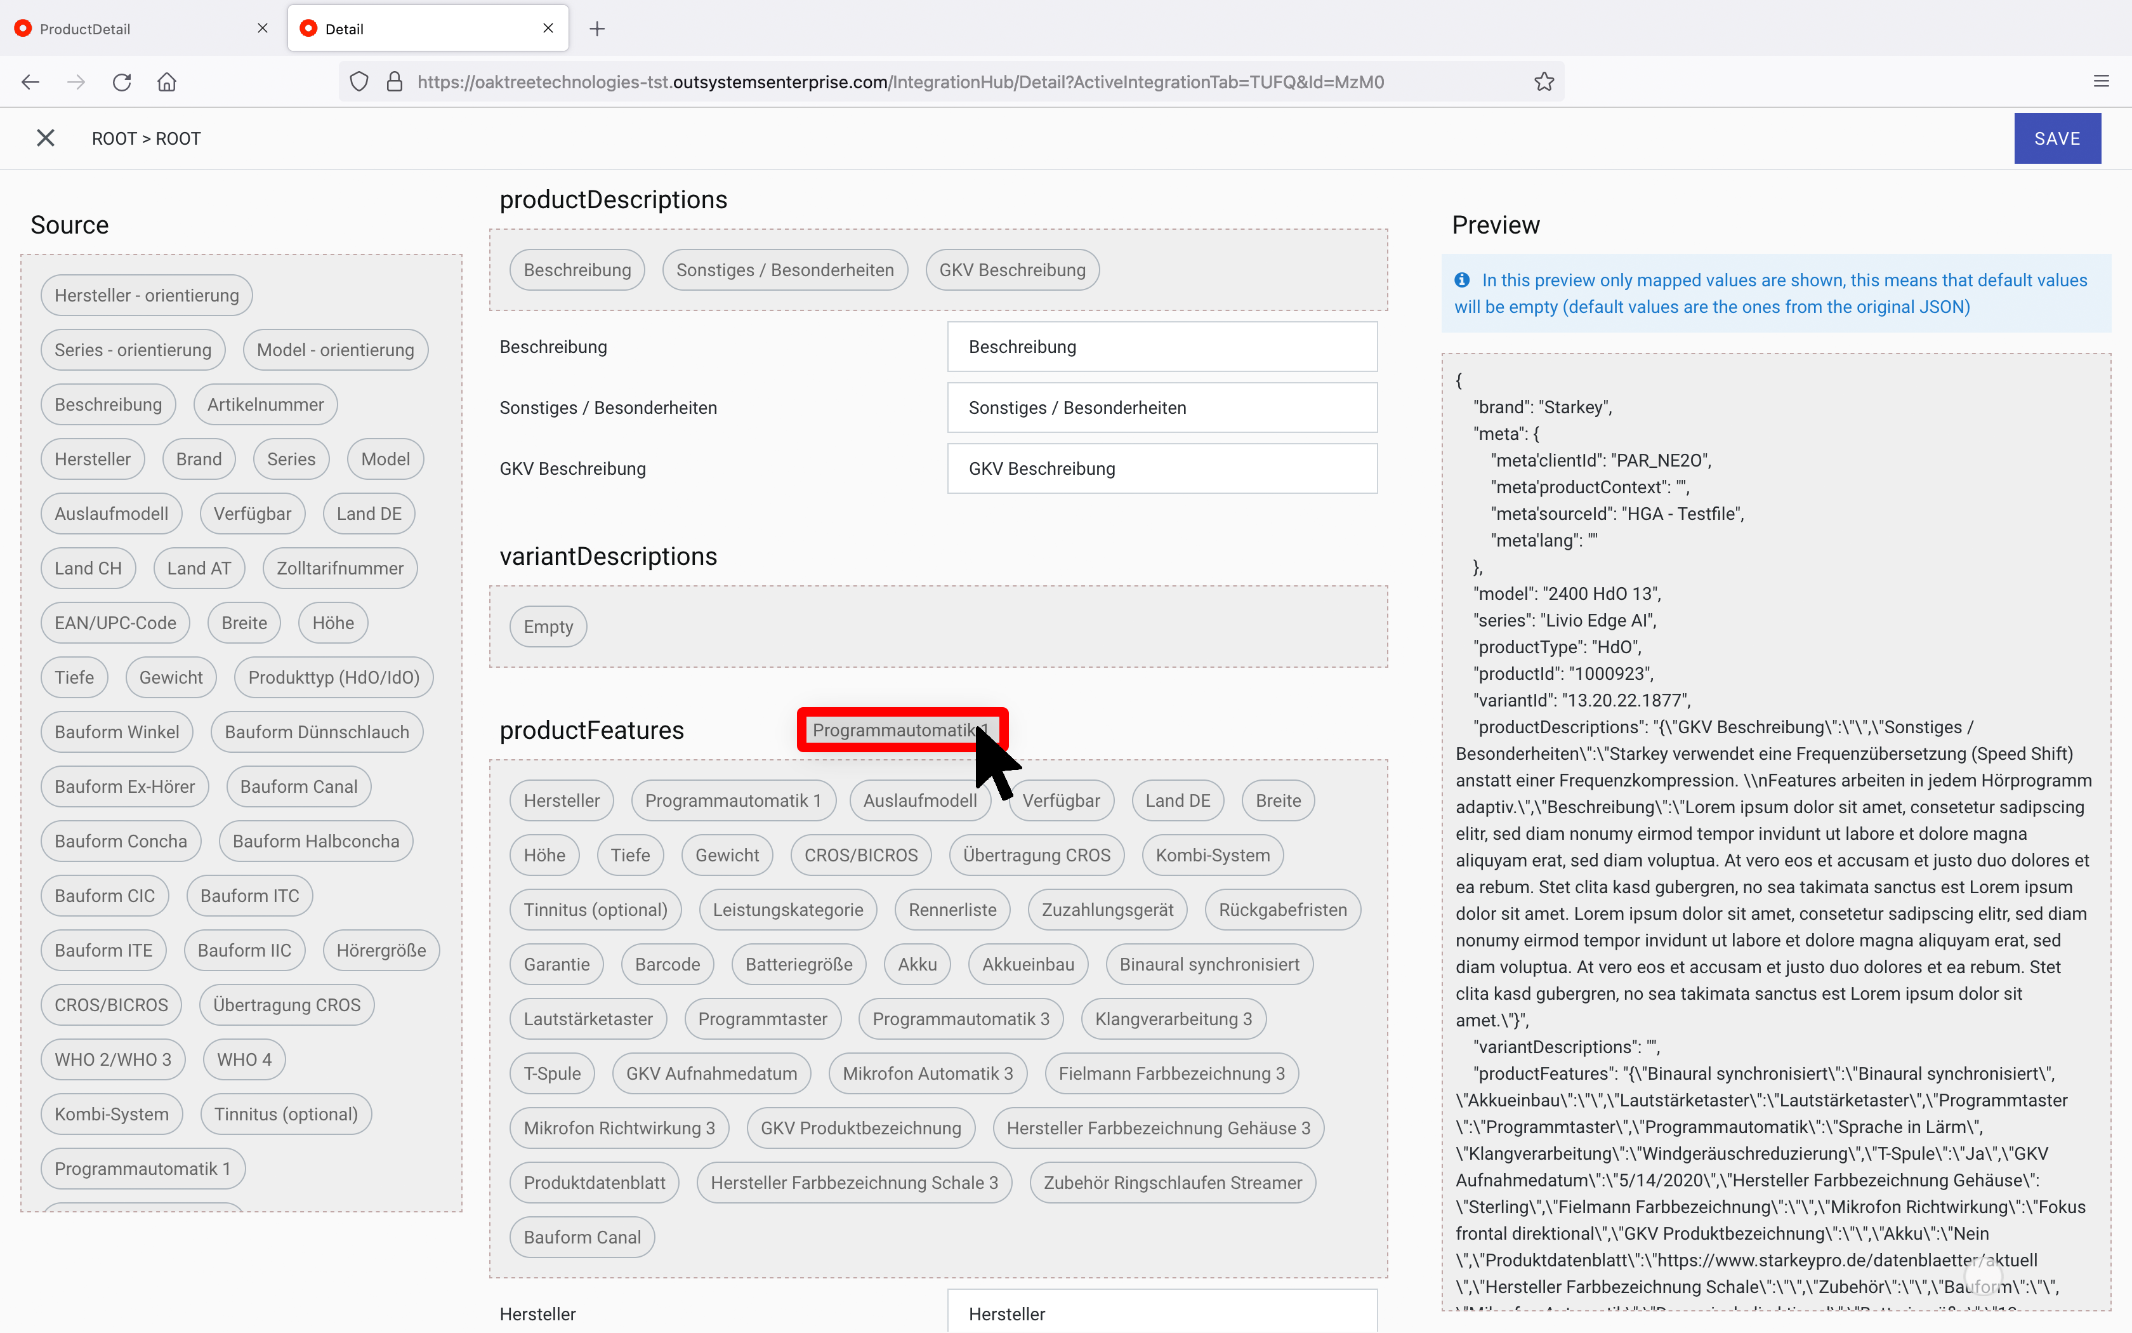This screenshot has width=2132, height=1333.
Task: Inspect the site security lock icon
Action: click(x=394, y=81)
